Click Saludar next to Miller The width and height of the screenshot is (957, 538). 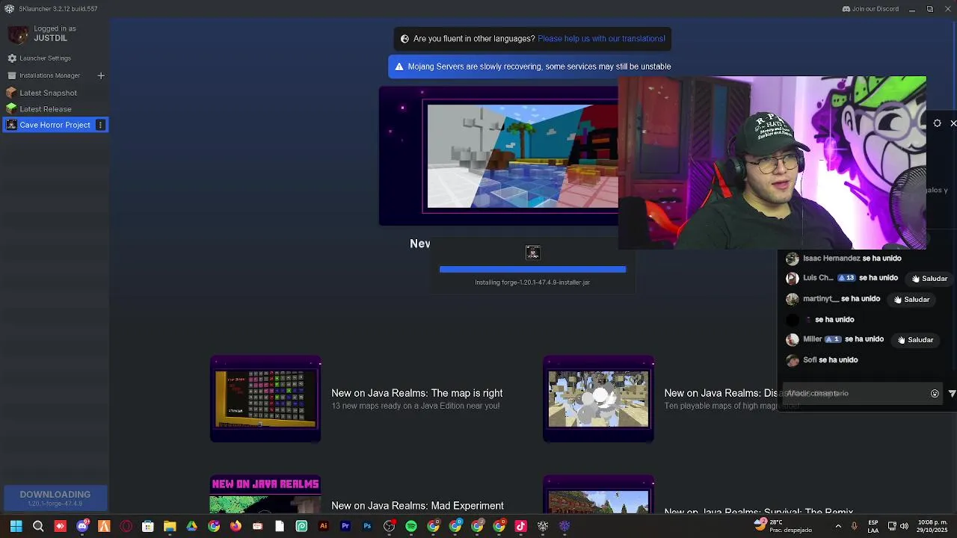(x=914, y=340)
